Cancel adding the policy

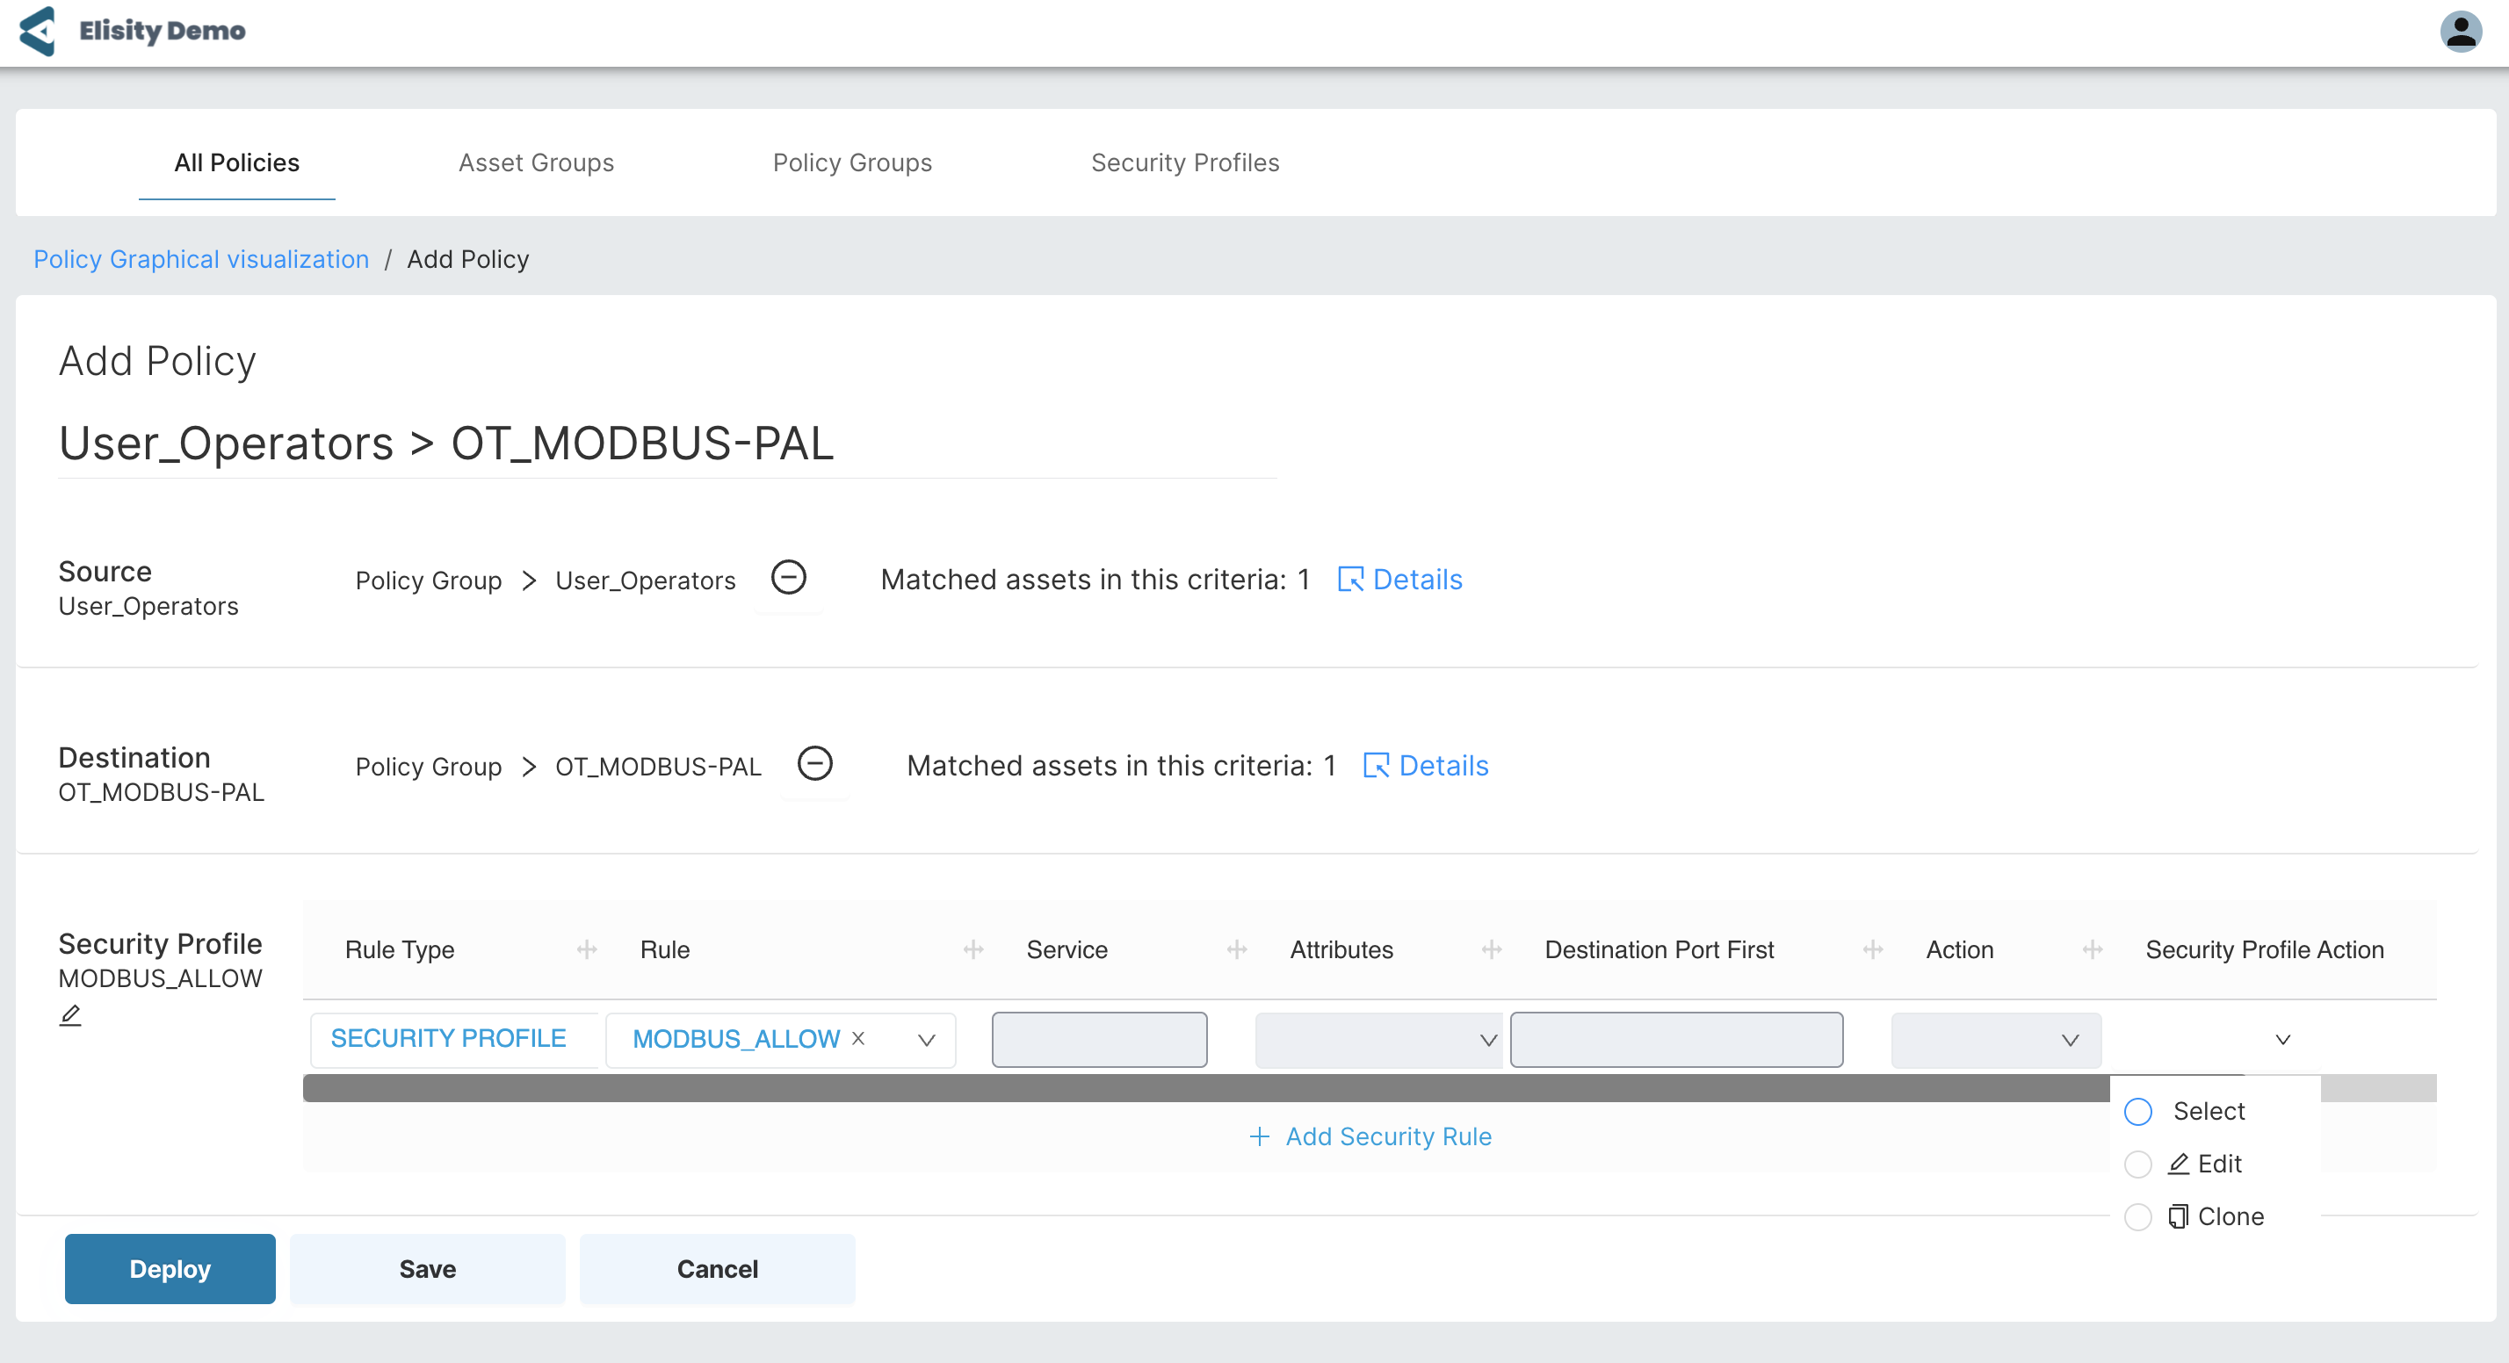717,1268
